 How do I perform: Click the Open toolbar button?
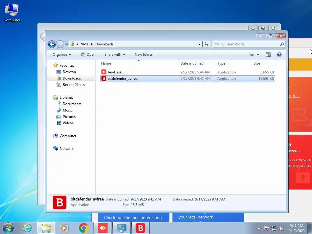[x=88, y=55]
